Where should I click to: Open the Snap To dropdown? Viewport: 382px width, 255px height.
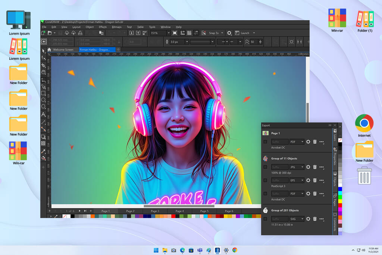pyautogui.click(x=222, y=33)
